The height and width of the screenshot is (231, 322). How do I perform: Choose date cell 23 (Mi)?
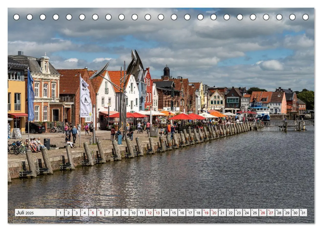tap(238, 213)
